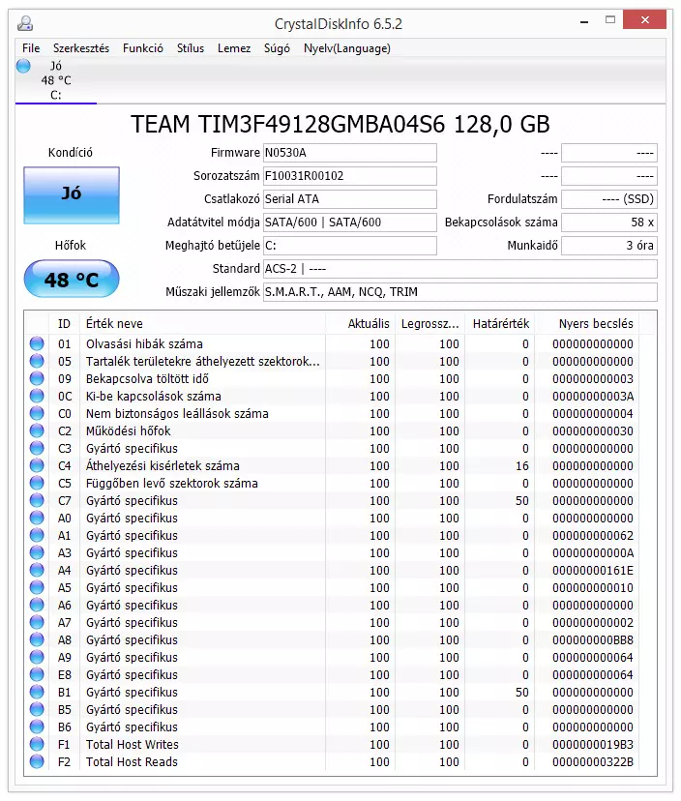This screenshot has width=681, height=801.
Task: Click the Firmware field showing N0530A
Action: tap(349, 153)
